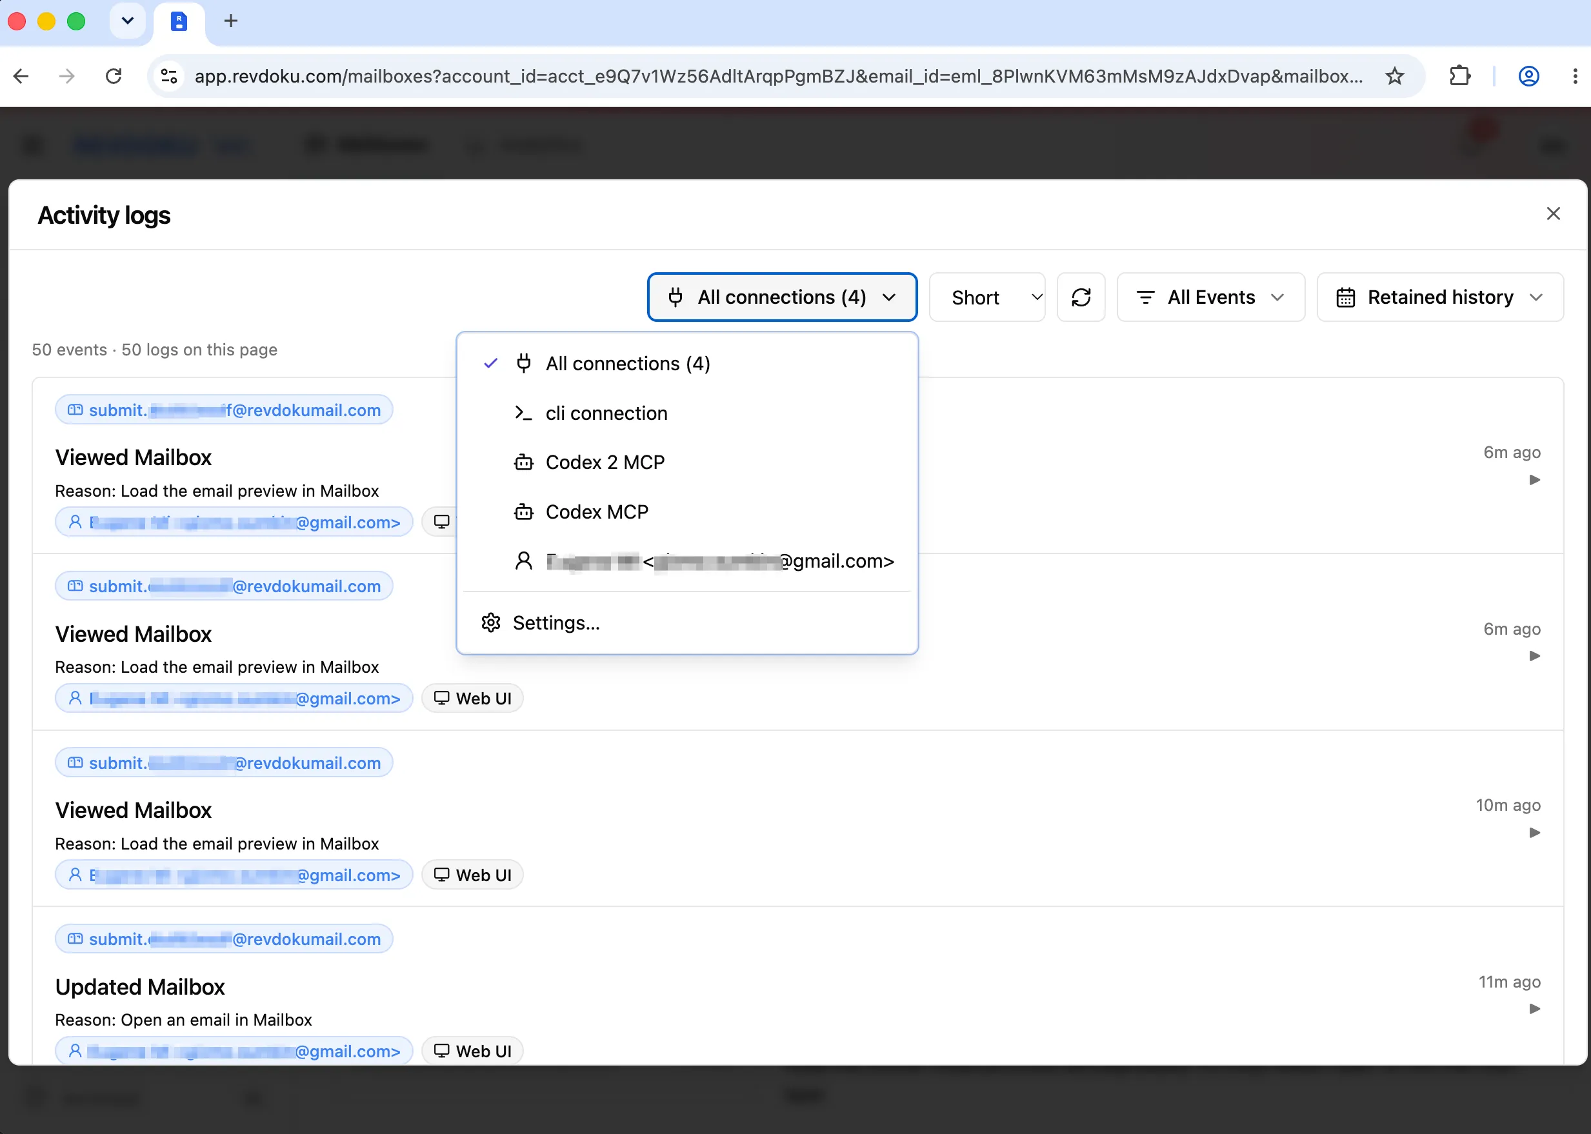Open the browser extensions puzzle icon
Image resolution: width=1591 pixels, height=1134 pixels.
(x=1459, y=76)
